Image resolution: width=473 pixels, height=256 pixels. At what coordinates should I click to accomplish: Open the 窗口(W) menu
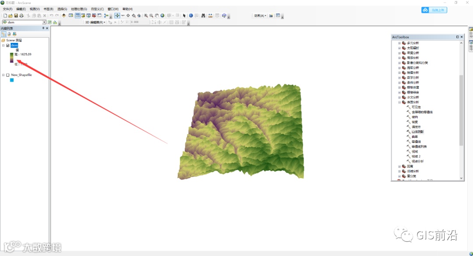[x=113, y=9]
